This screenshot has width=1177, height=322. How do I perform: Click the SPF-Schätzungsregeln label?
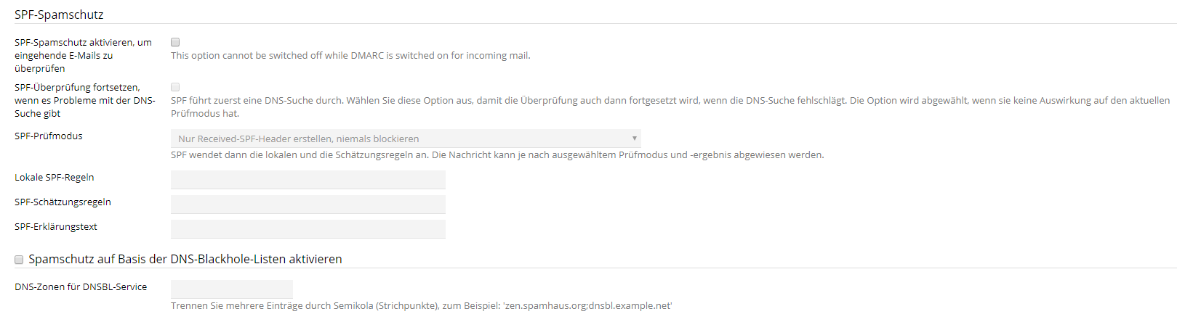(x=63, y=202)
